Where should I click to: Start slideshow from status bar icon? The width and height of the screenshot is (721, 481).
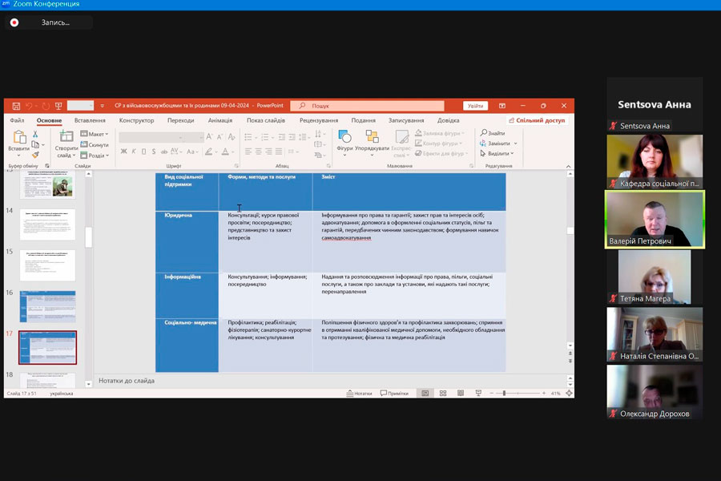pyautogui.click(x=478, y=394)
